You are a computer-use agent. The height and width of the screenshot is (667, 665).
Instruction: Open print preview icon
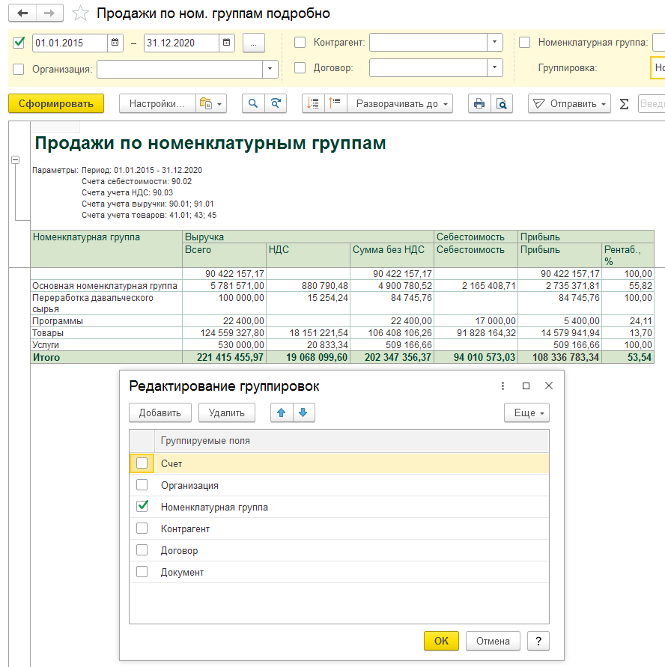tap(502, 104)
